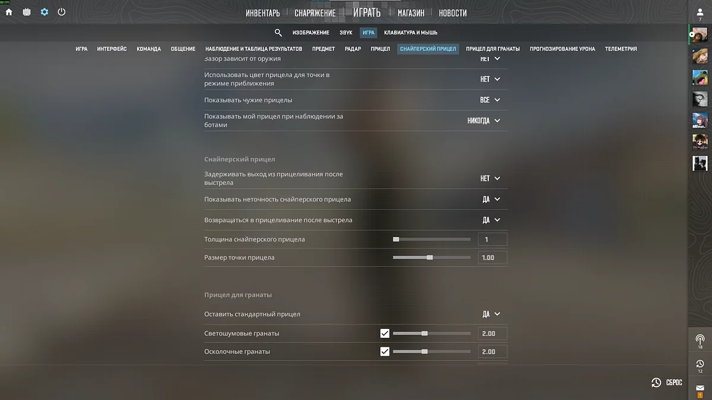Image resolution: width=712 pixels, height=400 pixels.
Task: Toggle the Светошумовые гранаты checkbox
Action: pos(385,334)
